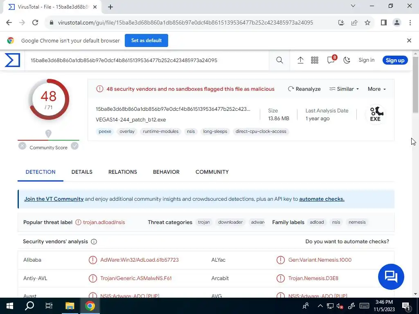The height and width of the screenshot is (314, 419).
Task: Click Trojan/Generic.ASMalwNS.F61 result text
Action: 136,278
